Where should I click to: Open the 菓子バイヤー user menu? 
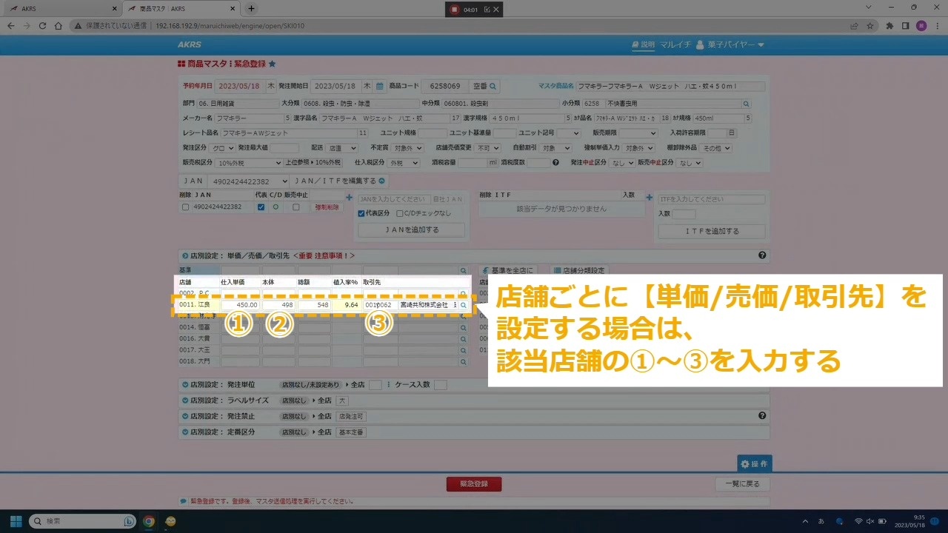(x=730, y=45)
